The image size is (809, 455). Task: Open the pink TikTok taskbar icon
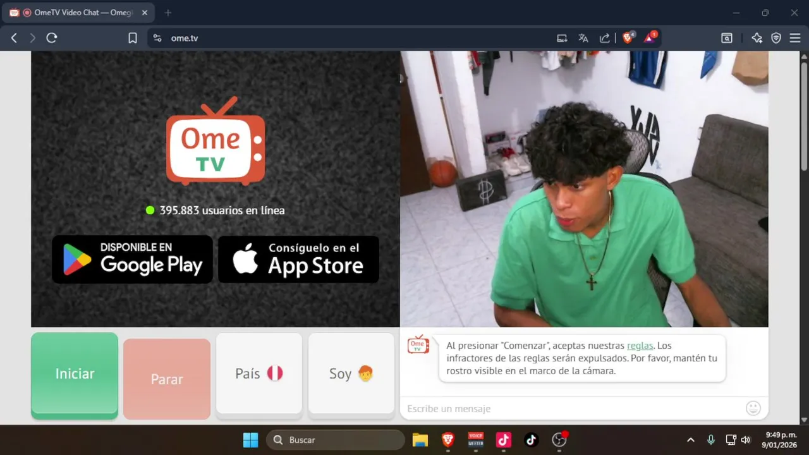pos(504,440)
